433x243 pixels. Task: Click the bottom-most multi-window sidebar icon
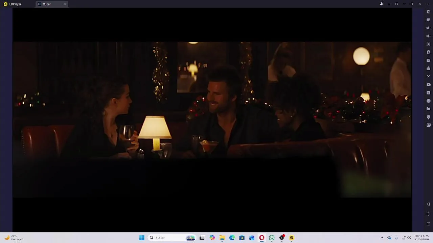coord(428,125)
